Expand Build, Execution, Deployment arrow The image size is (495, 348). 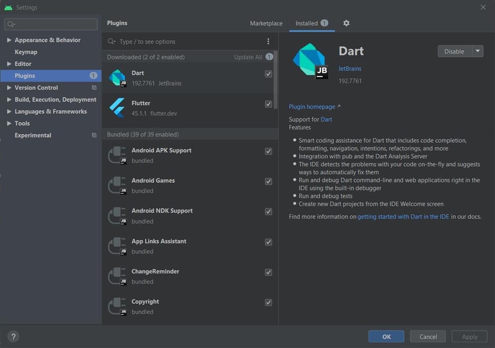pyautogui.click(x=9, y=99)
